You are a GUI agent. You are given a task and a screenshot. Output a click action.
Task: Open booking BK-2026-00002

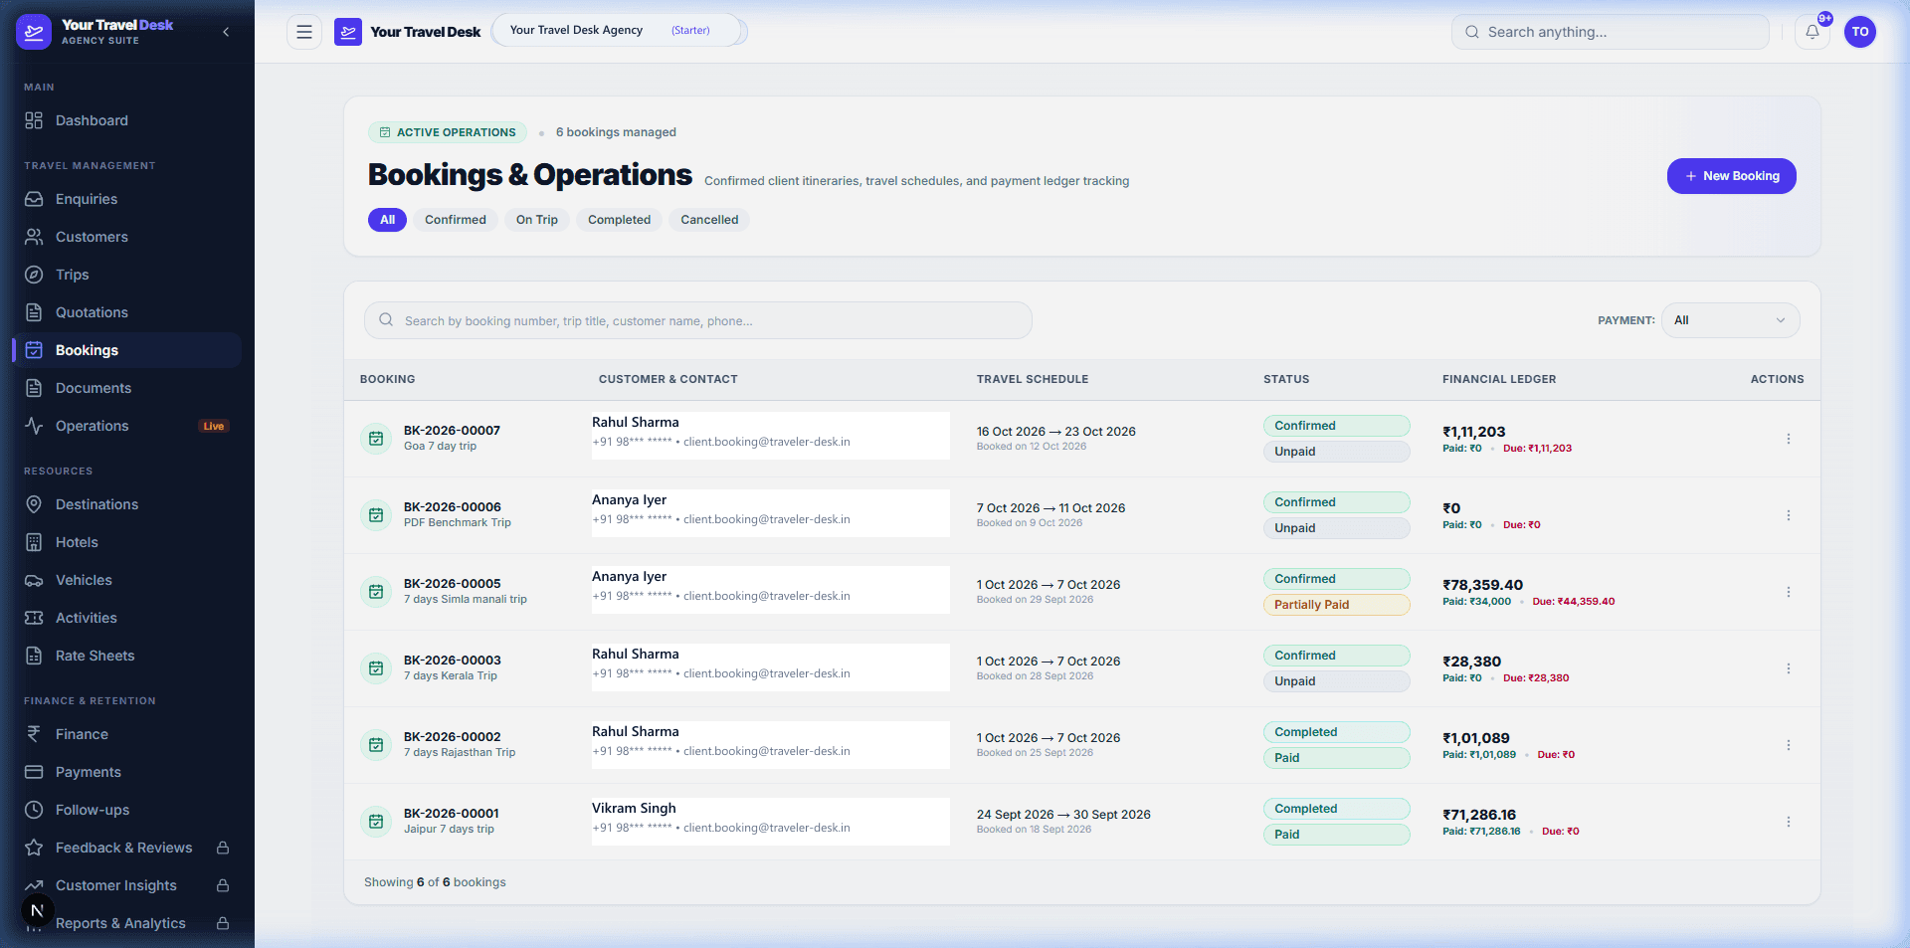coord(453,736)
